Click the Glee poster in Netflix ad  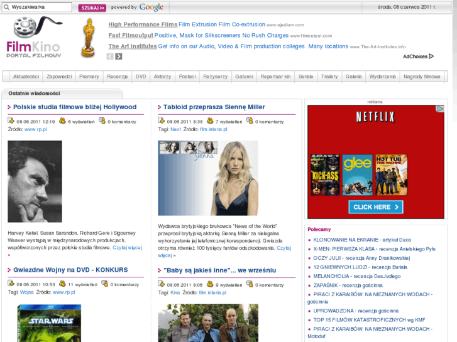357,175
